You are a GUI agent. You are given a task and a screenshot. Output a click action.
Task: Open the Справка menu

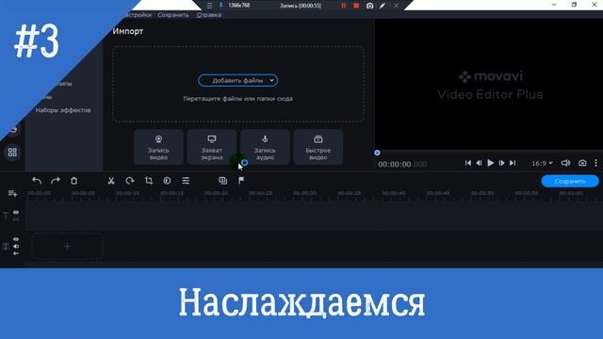point(209,15)
